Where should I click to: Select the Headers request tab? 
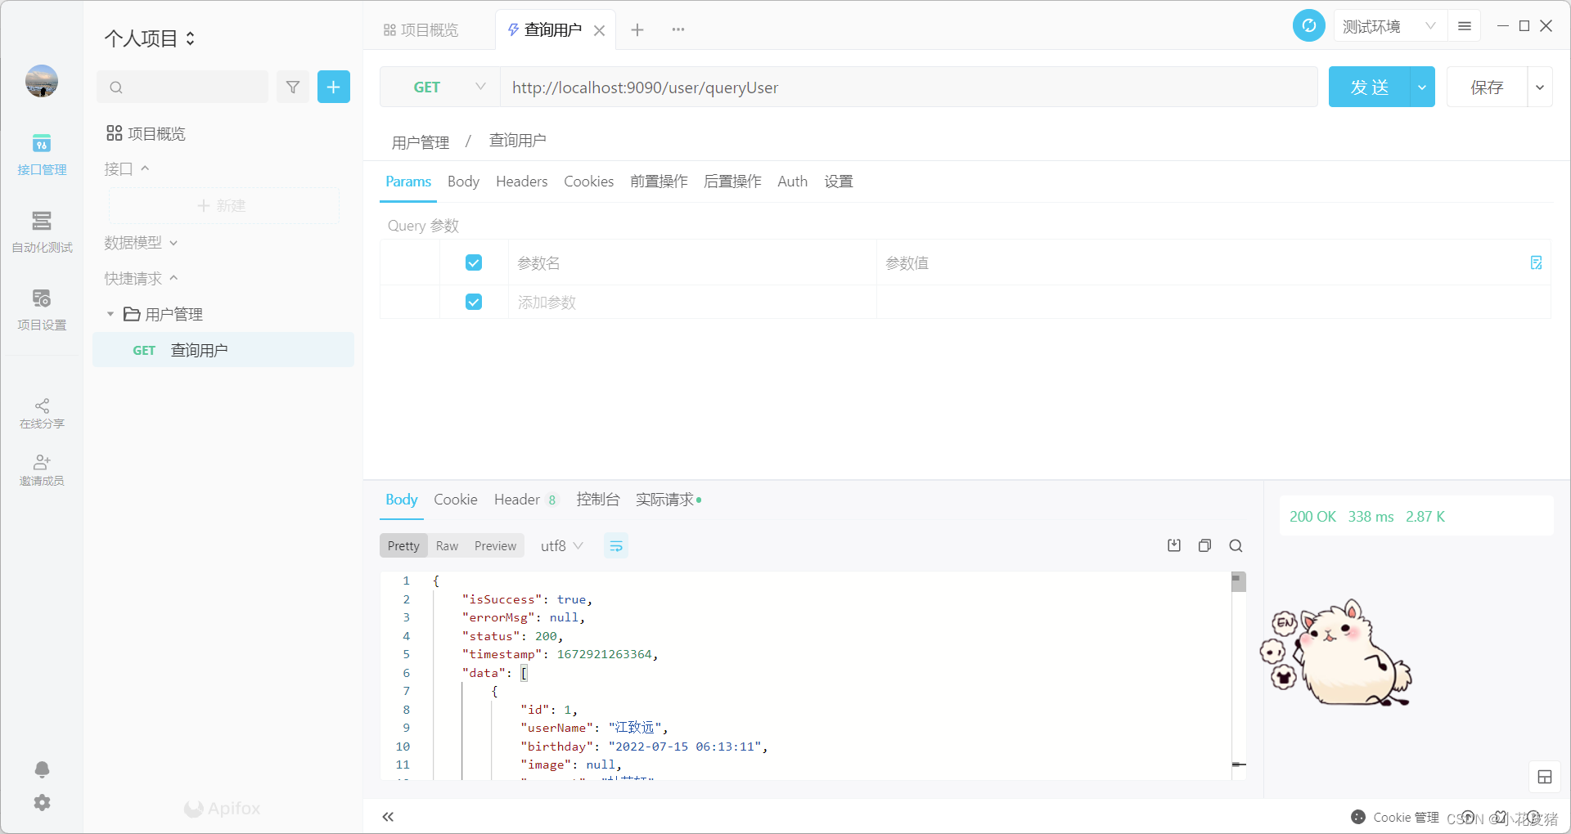pyautogui.click(x=521, y=182)
